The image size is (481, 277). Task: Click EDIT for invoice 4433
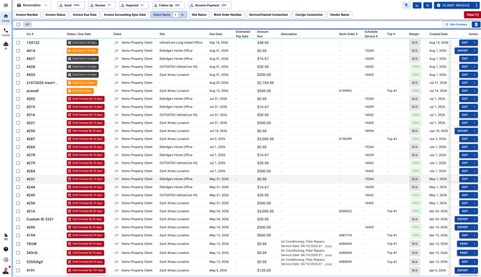[x=465, y=75]
